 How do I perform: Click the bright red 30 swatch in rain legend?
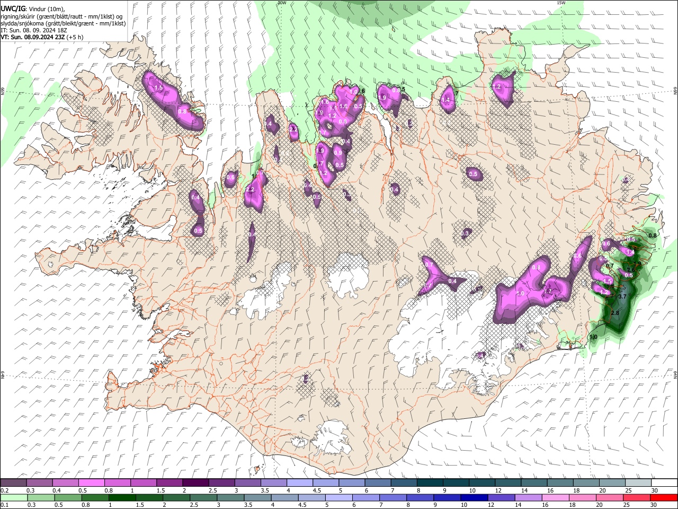coord(664,497)
